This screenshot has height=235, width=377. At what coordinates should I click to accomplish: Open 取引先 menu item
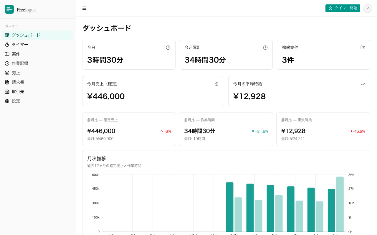tap(37, 92)
